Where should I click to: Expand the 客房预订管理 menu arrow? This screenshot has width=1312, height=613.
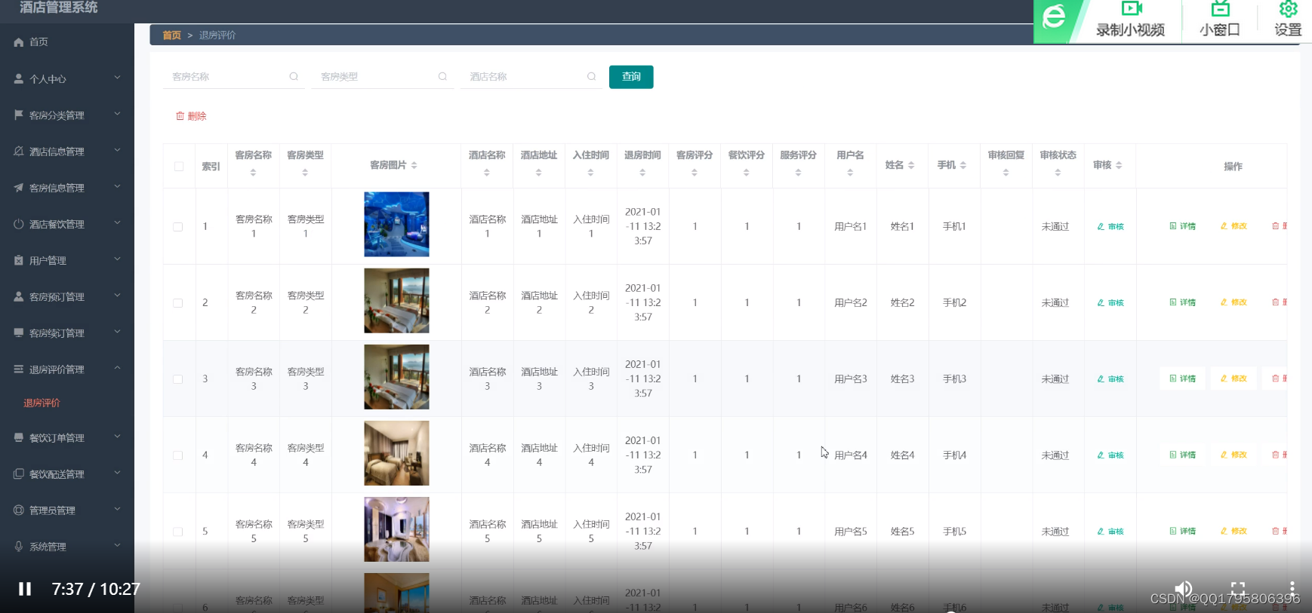coord(117,296)
